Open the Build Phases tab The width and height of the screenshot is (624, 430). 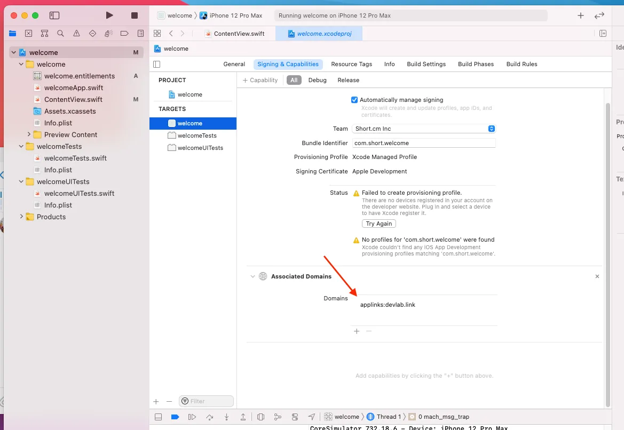click(x=476, y=64)
